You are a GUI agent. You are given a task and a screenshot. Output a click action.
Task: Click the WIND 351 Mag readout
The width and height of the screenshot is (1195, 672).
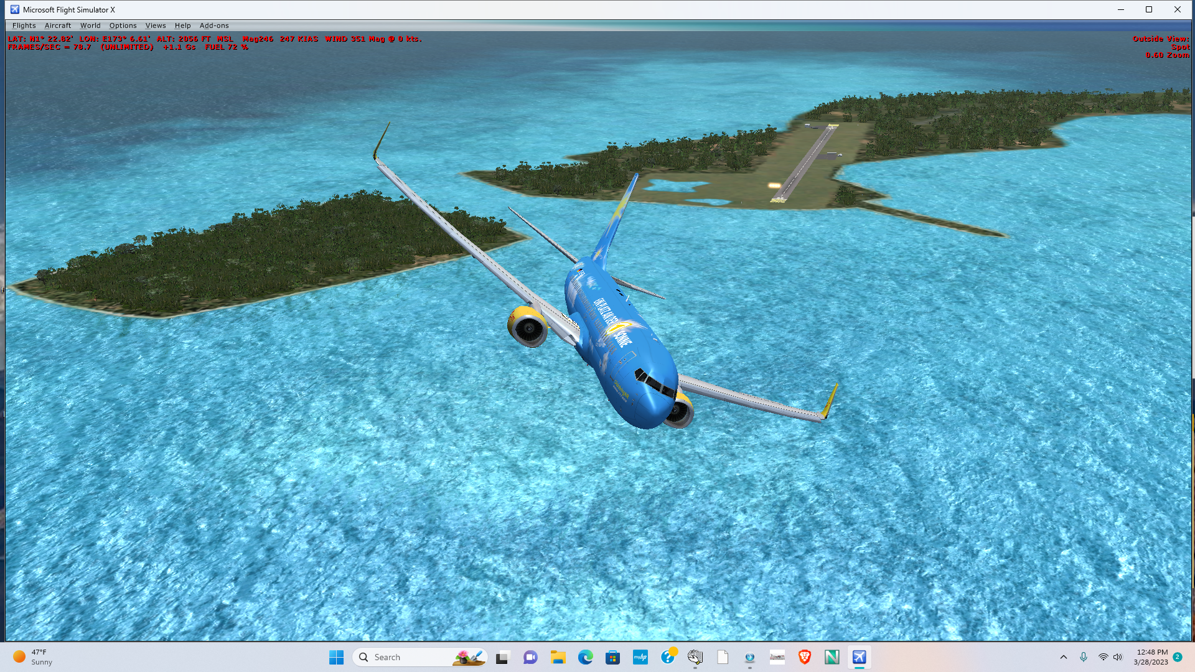pos(373,39)
